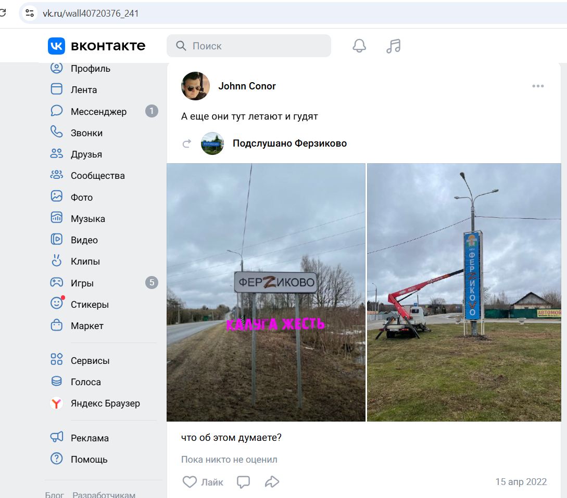Click the caption что об этом думаете?
Viewport: 567px width, 498px height.
click(x=231, y=438)
